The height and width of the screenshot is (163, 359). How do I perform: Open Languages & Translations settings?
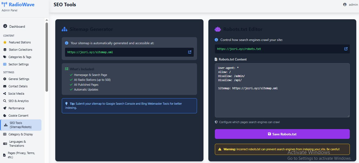tap(18, 143)
